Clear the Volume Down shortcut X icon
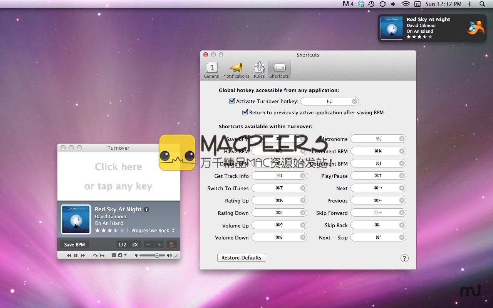The height and width of the screenshot is (308, 493). 303,238
